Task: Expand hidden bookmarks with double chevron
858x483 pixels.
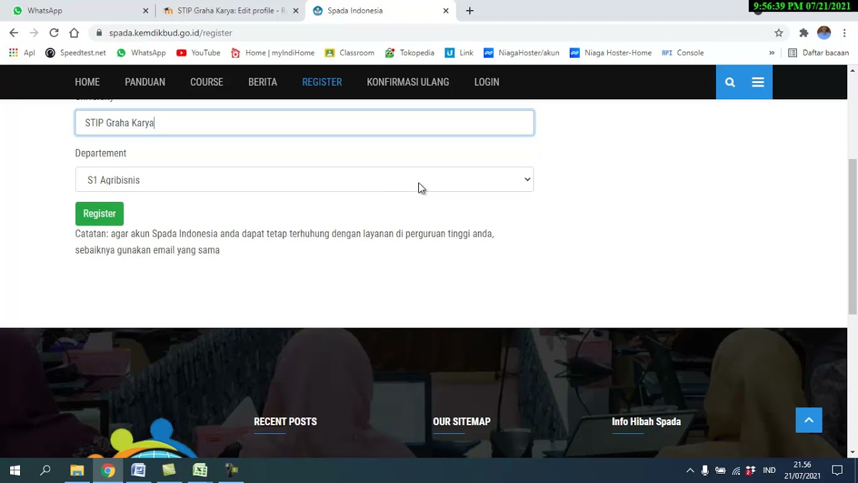Action: [772, 52]
